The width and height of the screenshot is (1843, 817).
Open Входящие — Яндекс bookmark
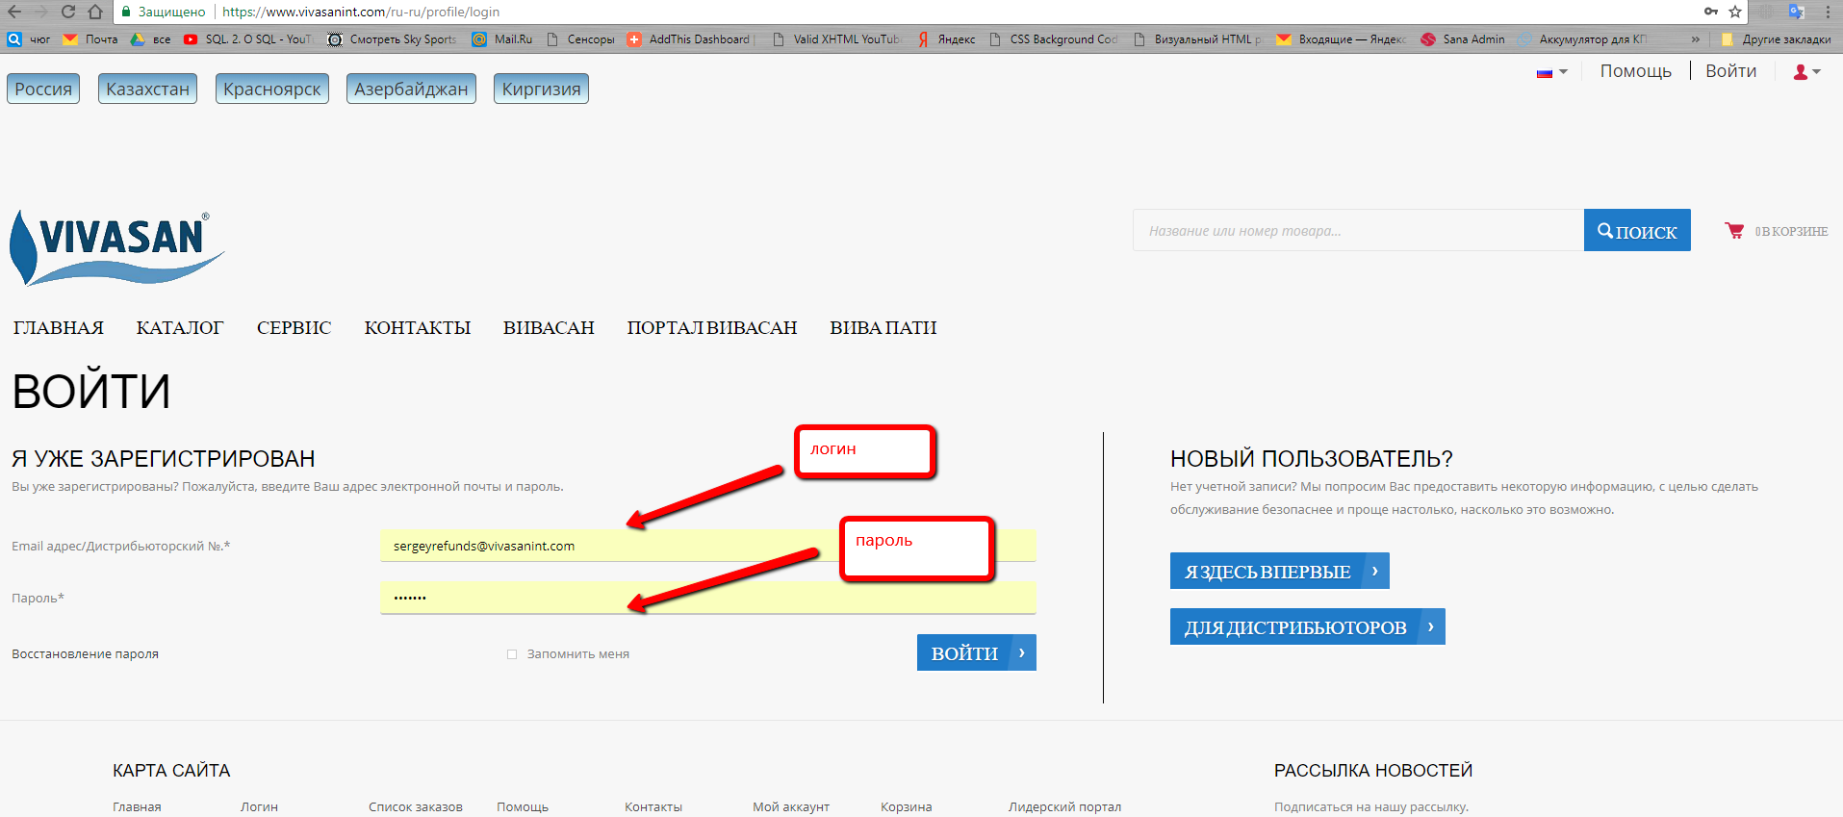click(1342, 39)
